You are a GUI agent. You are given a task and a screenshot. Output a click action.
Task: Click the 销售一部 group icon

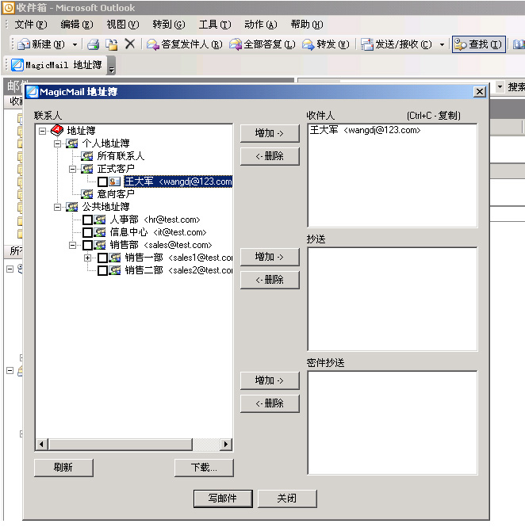(114, 258)
